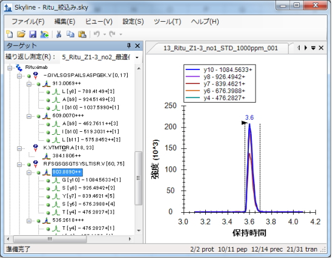
Task: Select transition L [y8] - 788.4149+[2]
Action: point(88,91)
